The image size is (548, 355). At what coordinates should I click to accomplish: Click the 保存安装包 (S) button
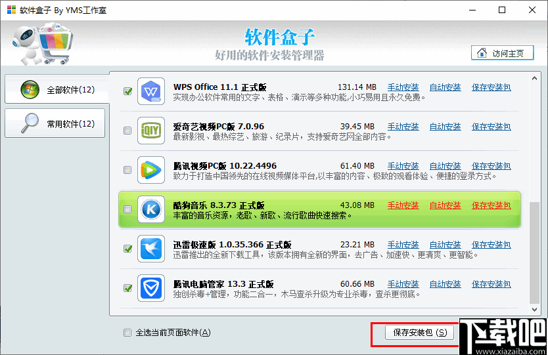tap(419, 333)
